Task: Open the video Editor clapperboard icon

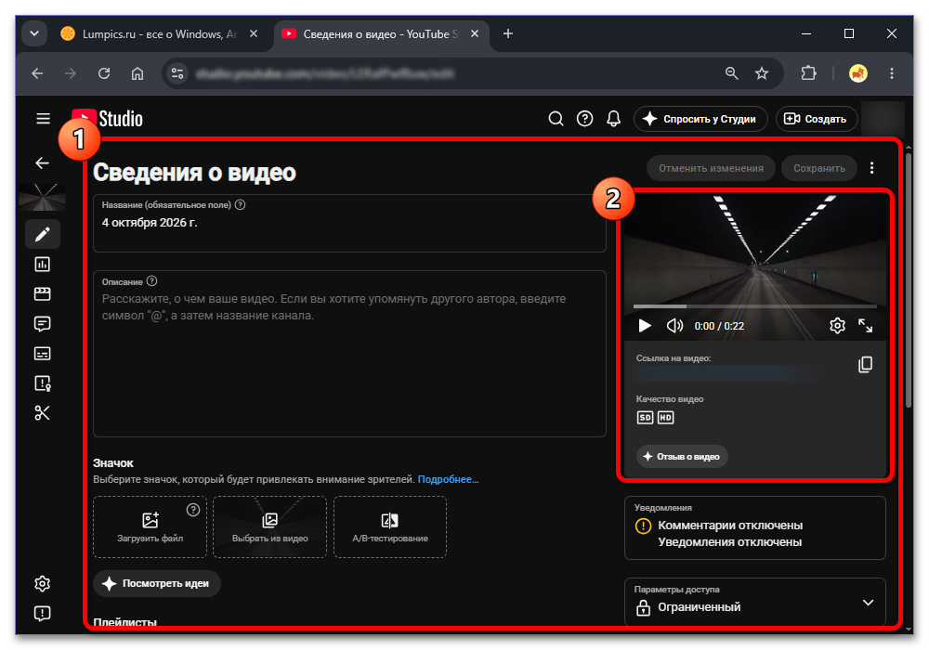Action: [42, 293]
